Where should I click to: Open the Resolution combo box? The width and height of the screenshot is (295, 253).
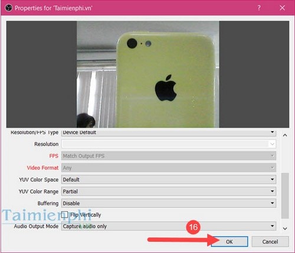click(169, 144)
